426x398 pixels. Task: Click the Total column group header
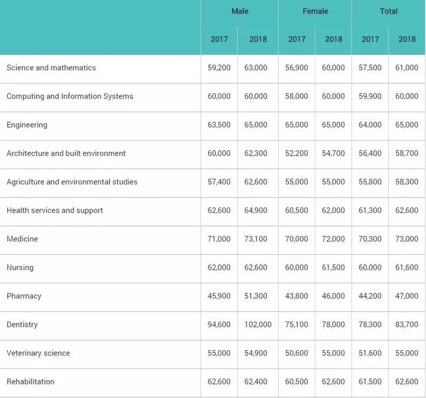(389, 11)
